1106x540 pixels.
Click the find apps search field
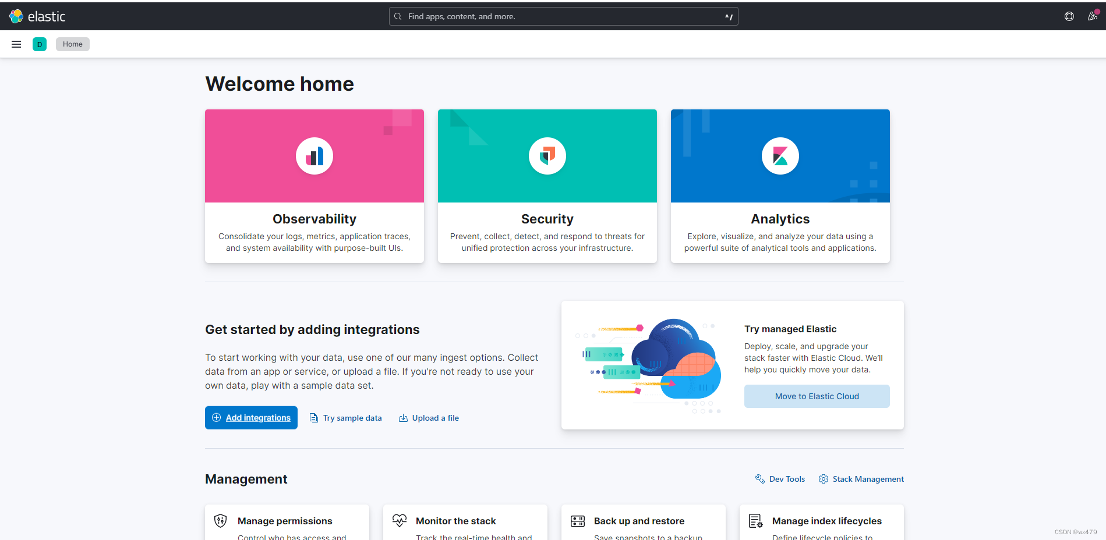click(x=563, y=16)
